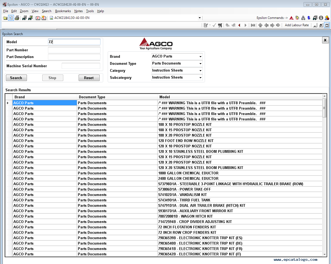Expand the Category dropdown
The height and width of the screenshot is (264, 331).
pos(200,71)
